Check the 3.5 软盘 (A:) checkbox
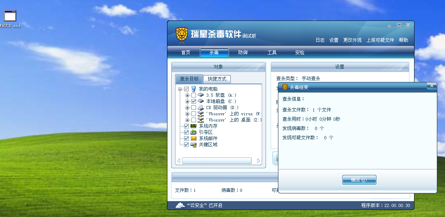 tap(194, 95)
